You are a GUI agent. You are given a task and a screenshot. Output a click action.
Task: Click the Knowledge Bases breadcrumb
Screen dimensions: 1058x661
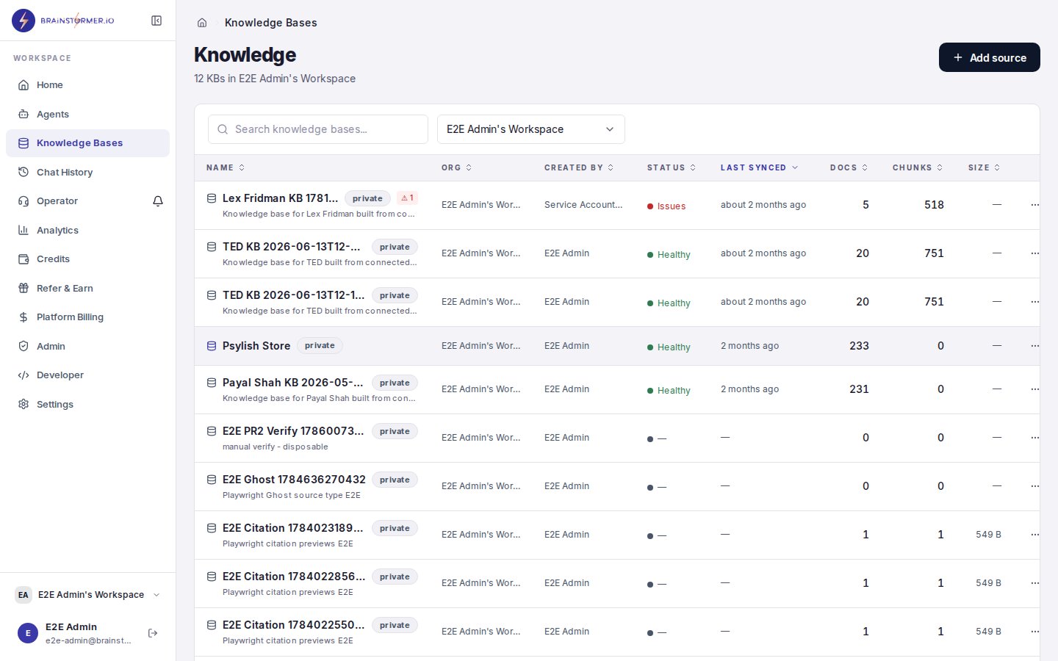click(271, 23)
